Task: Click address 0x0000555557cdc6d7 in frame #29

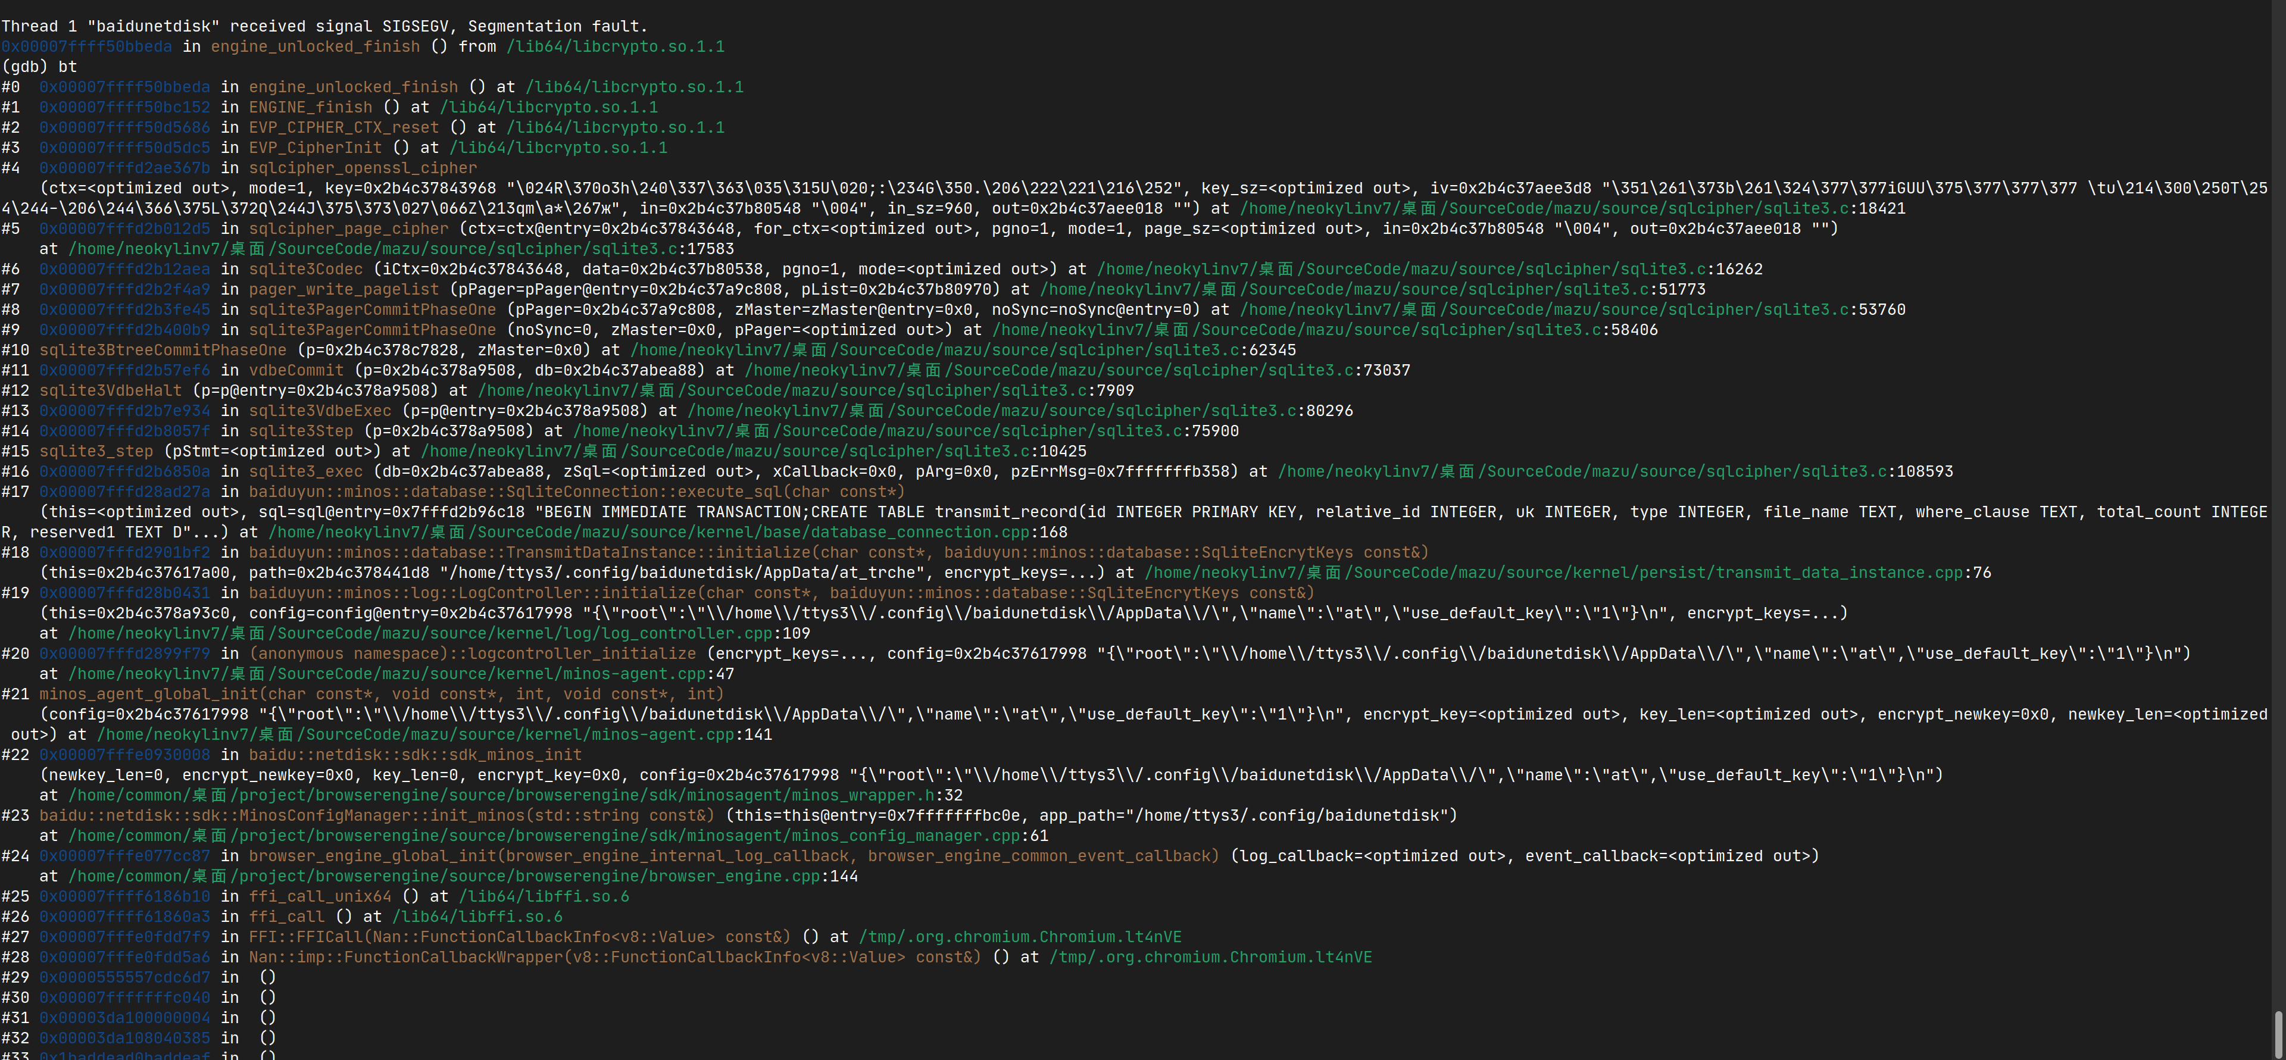Action: tap(124, 977)
